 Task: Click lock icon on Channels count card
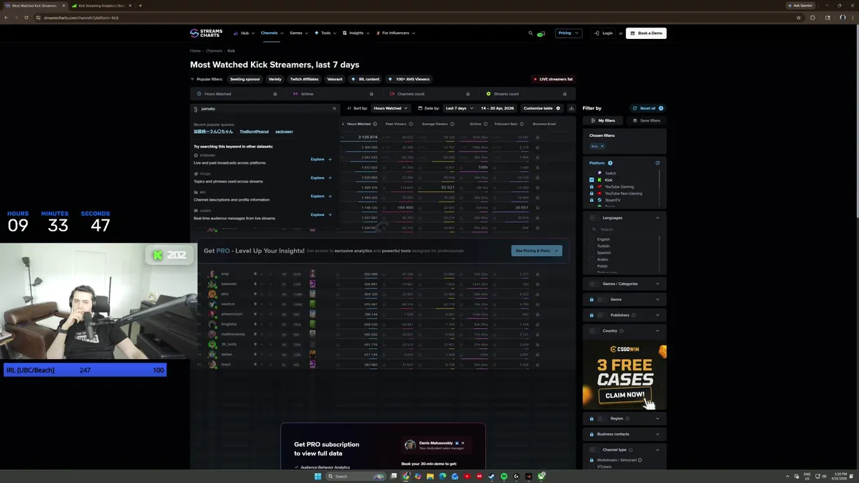[468, 94]
